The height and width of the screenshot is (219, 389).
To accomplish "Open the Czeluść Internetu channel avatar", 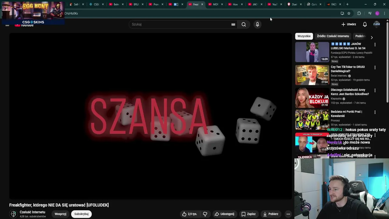I will pyautogui.click(x=13, y=214).
